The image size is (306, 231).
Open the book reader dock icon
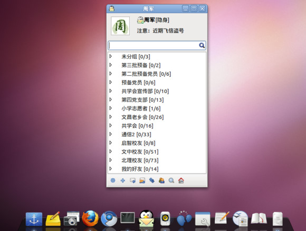pos(259,218)
